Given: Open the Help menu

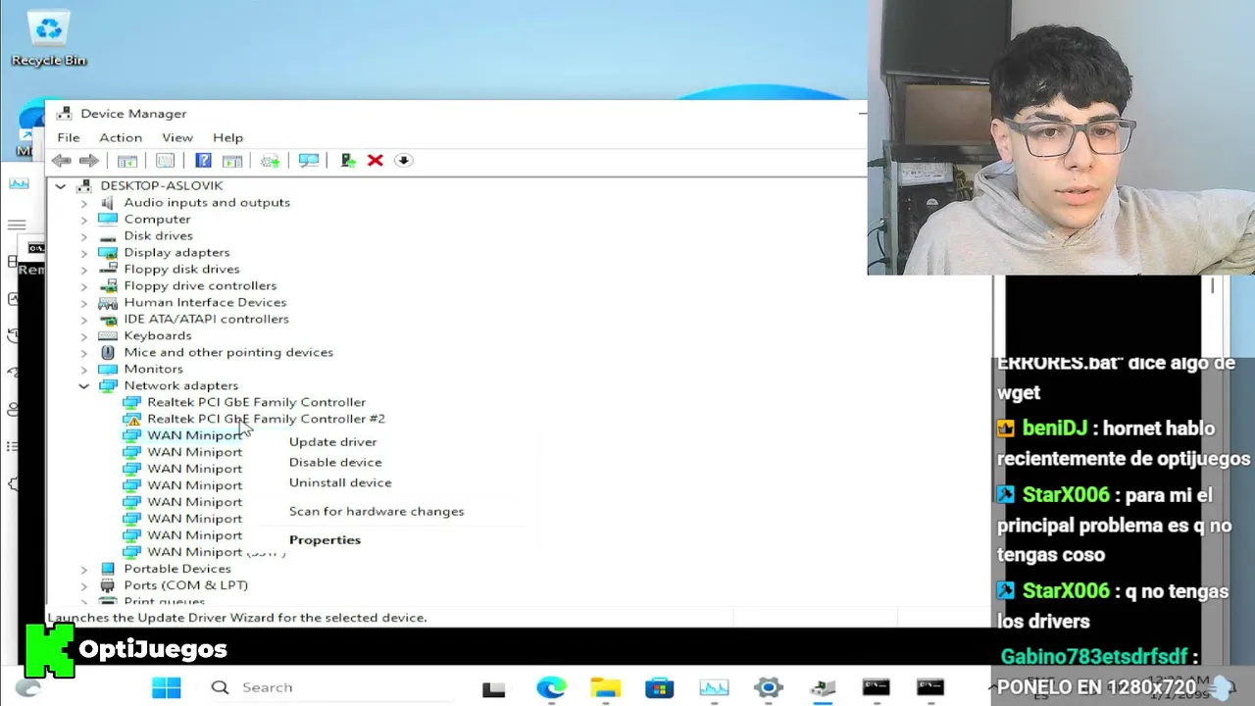Looking at the screenshot, I should point(227,137).
